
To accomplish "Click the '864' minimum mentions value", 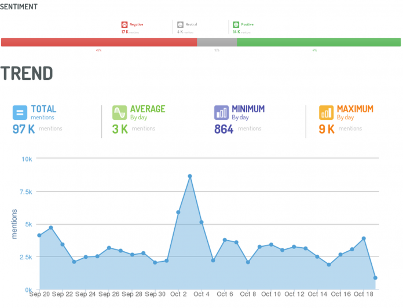I will pos(224,129).
